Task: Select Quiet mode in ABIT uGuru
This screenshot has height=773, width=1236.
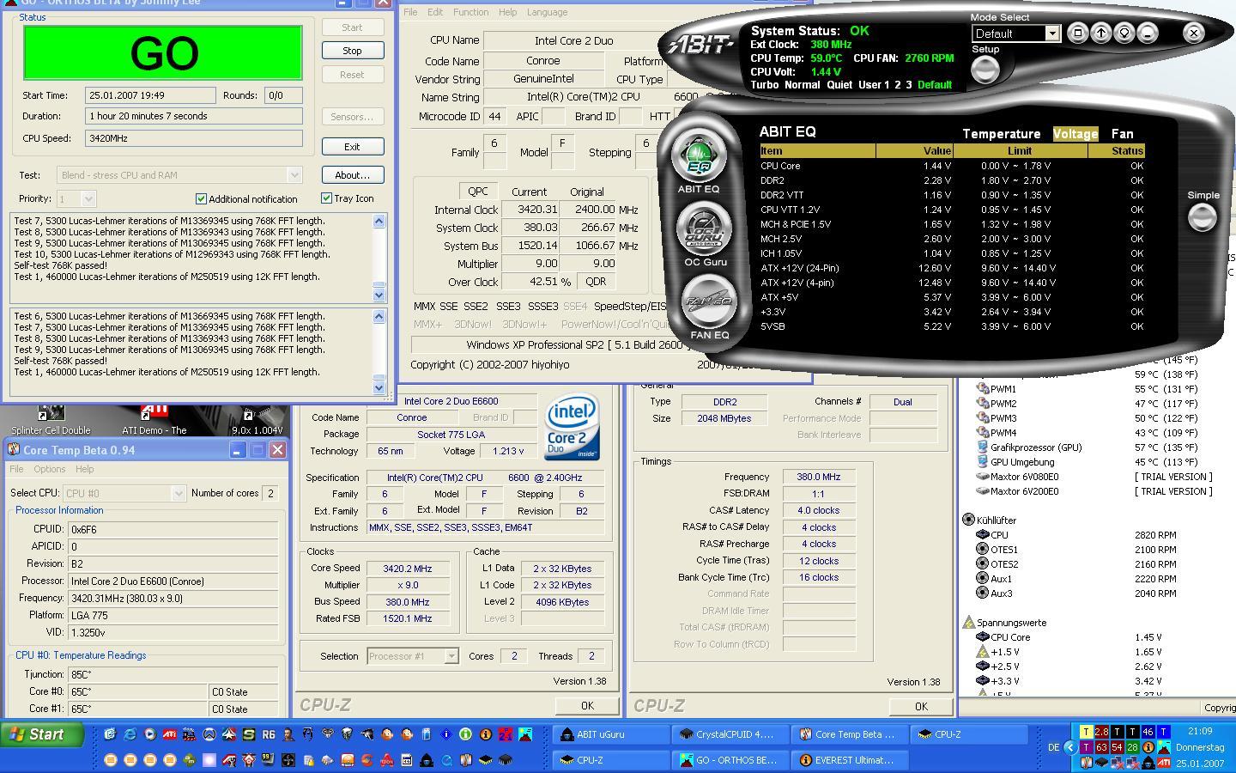Action: pyautogui.click(x=839, y=85)
